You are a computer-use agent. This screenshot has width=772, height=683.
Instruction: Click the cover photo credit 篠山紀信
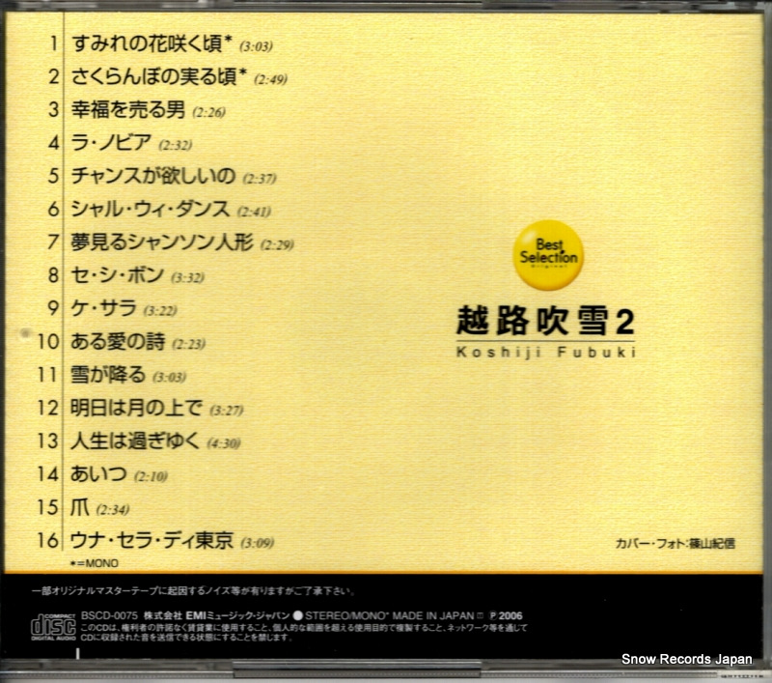click(711, 544)
